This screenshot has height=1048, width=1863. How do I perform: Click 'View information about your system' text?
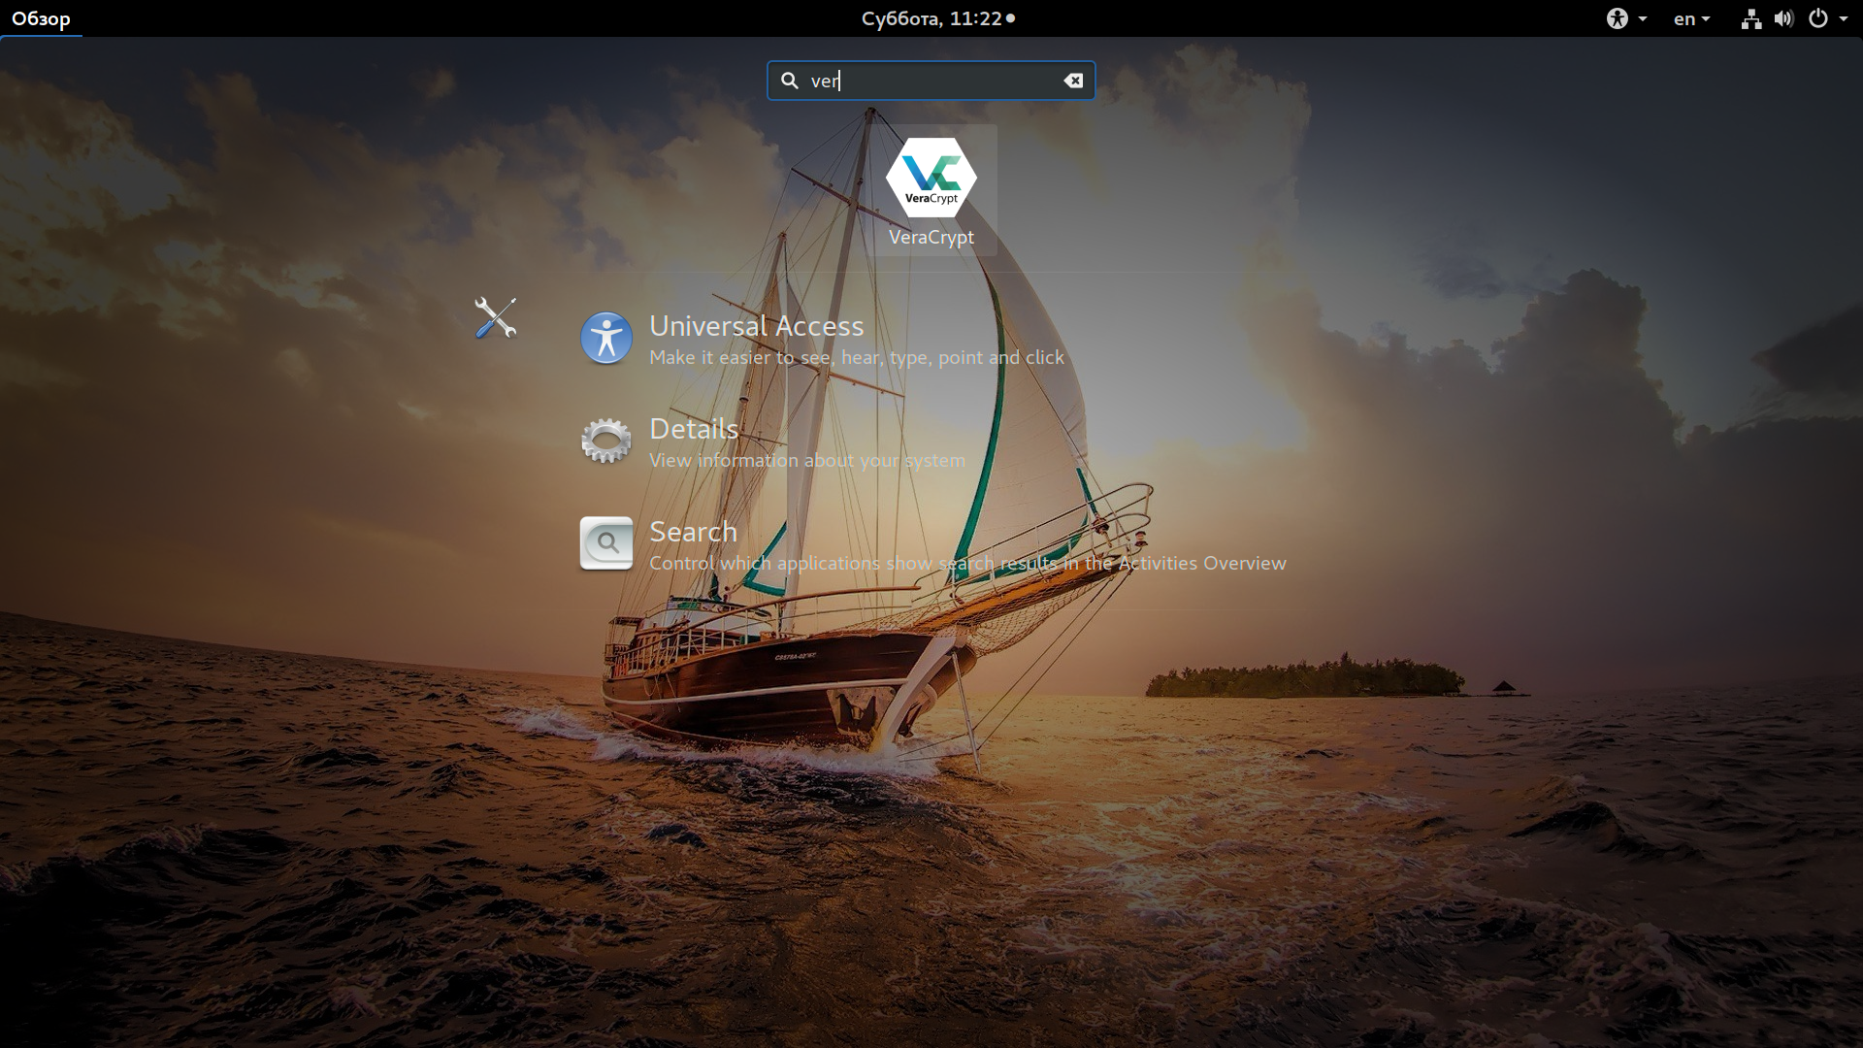tap(807, 461)
